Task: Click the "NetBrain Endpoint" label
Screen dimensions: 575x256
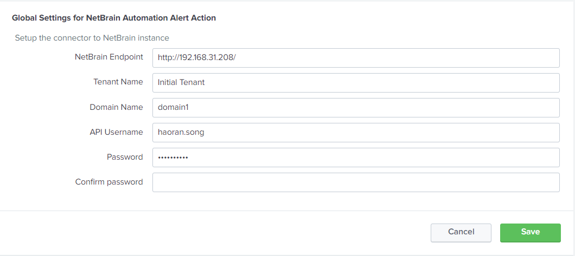Action: [x=108, y=57]
